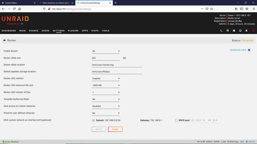Go to the Apps menu
Viewport: 257px width, 144px height.
(85, 31)
